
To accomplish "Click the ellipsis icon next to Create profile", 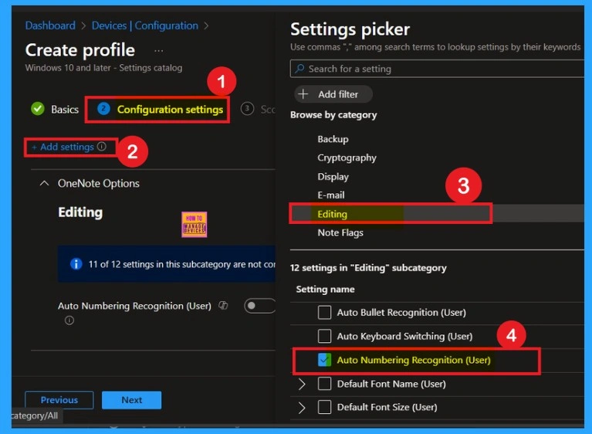I will coord(159,51).
